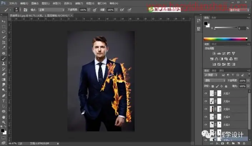Open the 帮助(H) menu
252x146 pixels.
point(114,3)
